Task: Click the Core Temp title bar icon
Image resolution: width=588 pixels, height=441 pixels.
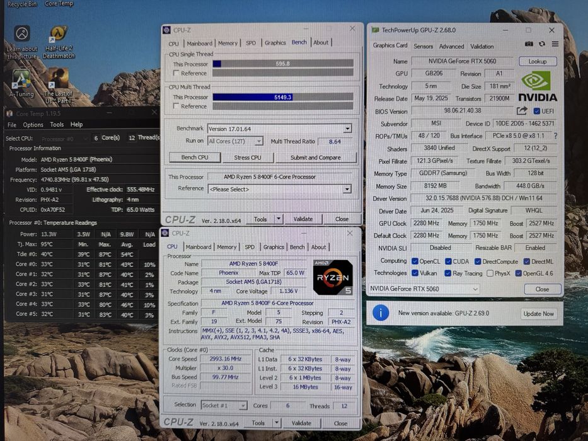Action: 9,113
